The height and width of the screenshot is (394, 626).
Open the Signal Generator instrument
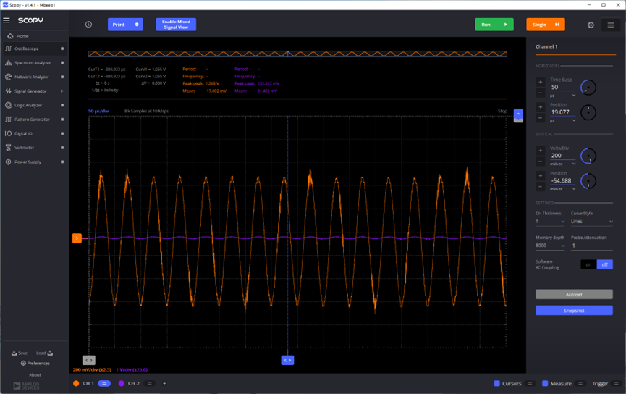pyautogui.click(x=30, y=91)
